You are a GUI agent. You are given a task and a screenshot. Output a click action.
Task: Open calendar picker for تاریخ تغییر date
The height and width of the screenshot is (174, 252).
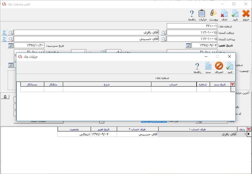188,46
